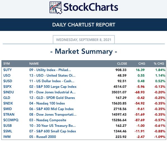The height and width of the screenshot is (141, 167).
Task: Click Dow Jones Transportation name link
Action: 53,115
